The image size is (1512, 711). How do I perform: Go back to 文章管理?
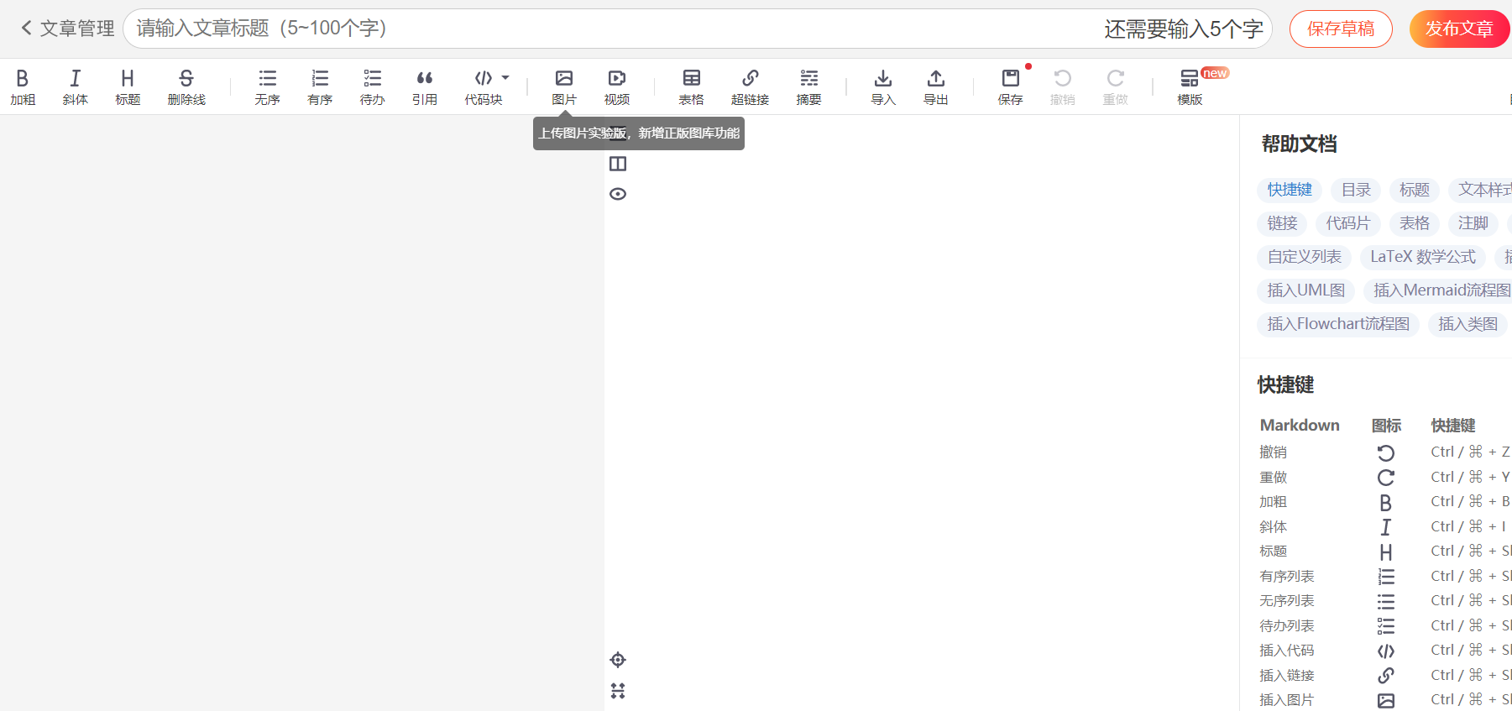pyautogui.click(x=67, y=29)
